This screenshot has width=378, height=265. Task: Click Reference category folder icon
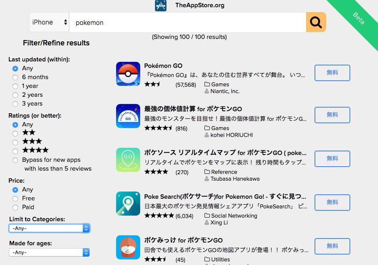207,172
